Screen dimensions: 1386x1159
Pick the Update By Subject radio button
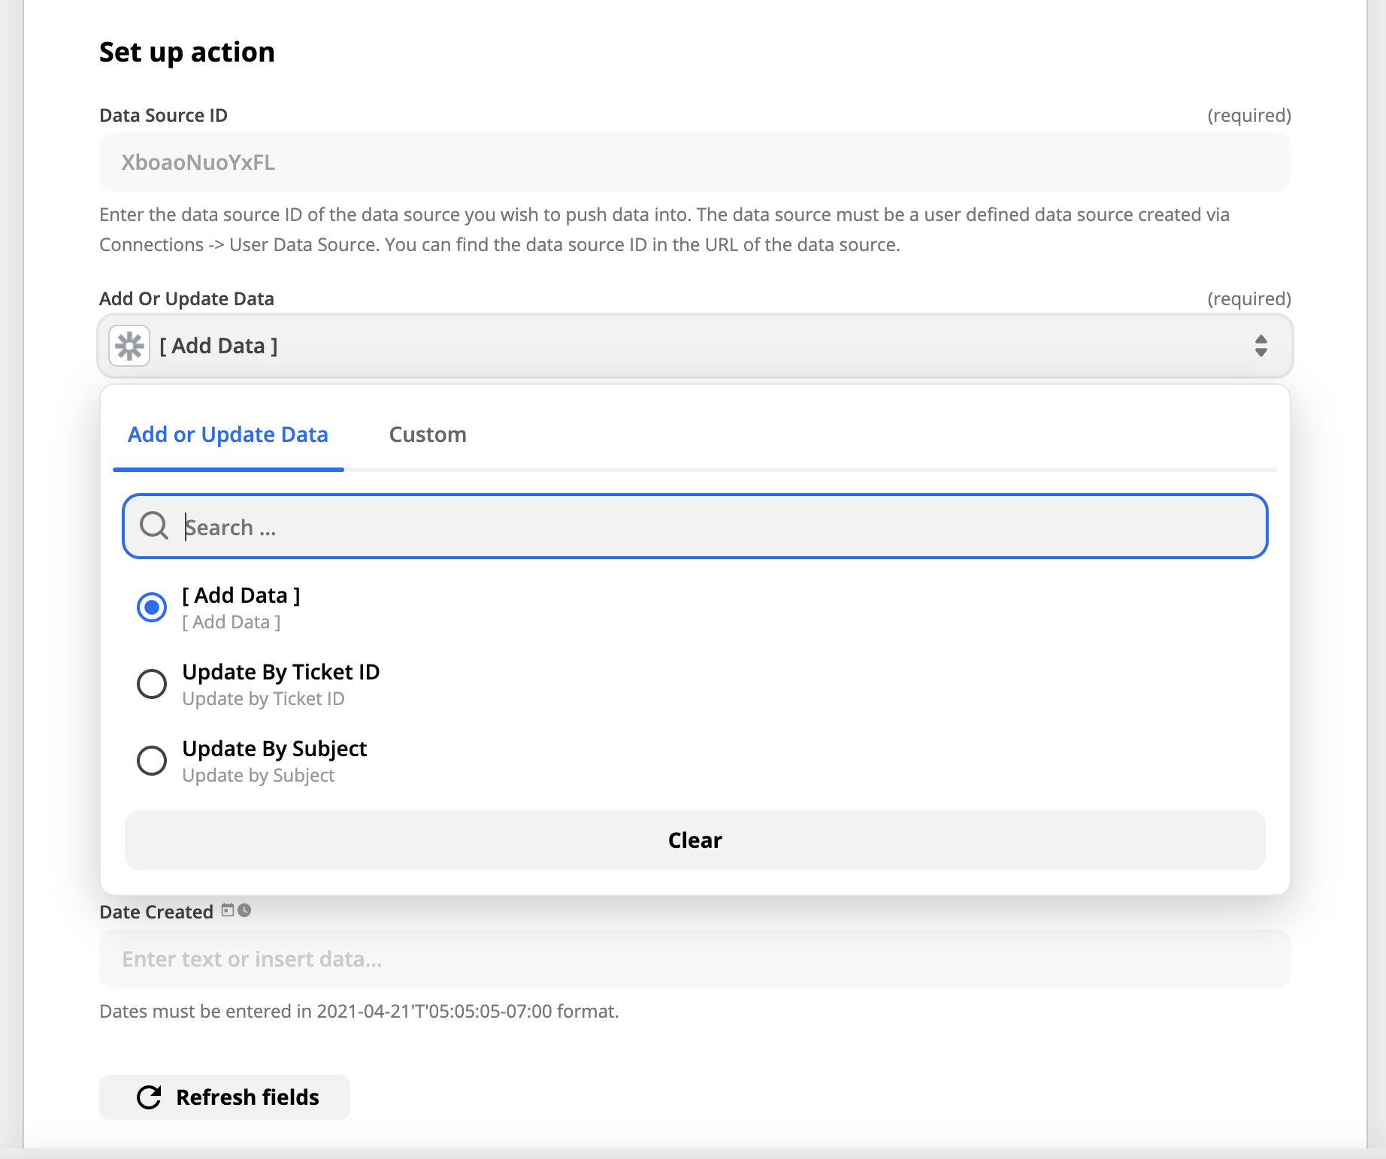[152, 761]
